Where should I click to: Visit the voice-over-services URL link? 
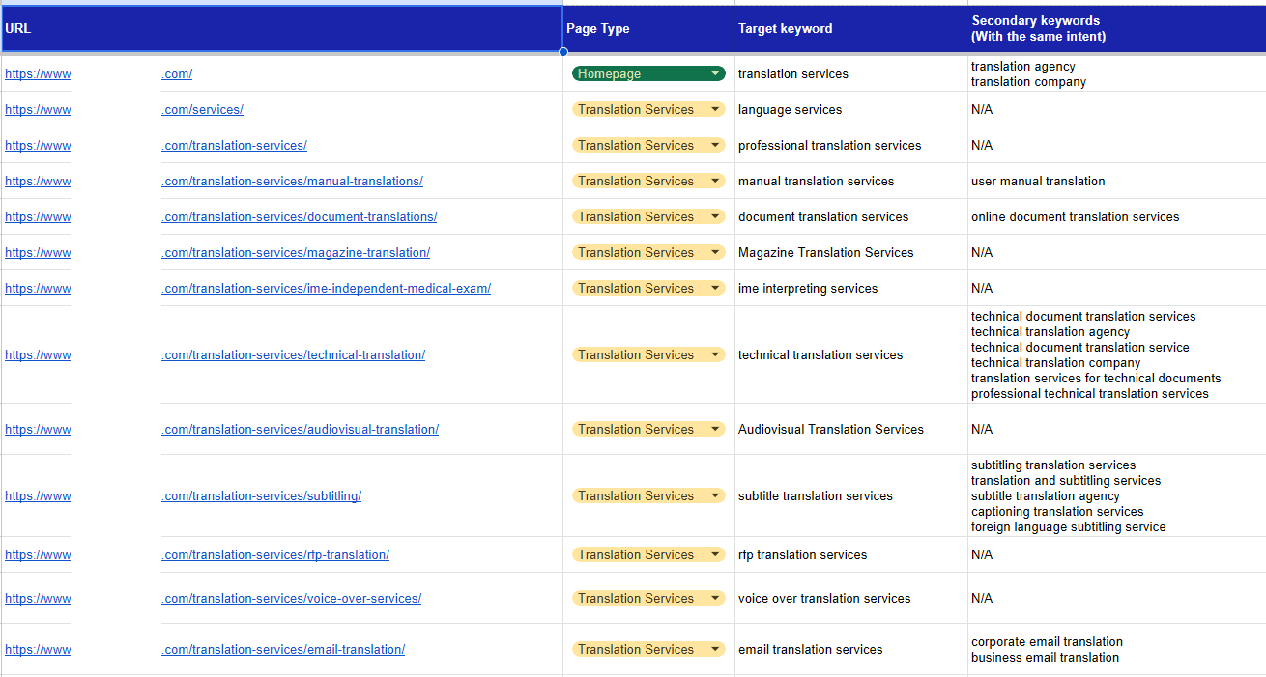[x=292, y=598]
